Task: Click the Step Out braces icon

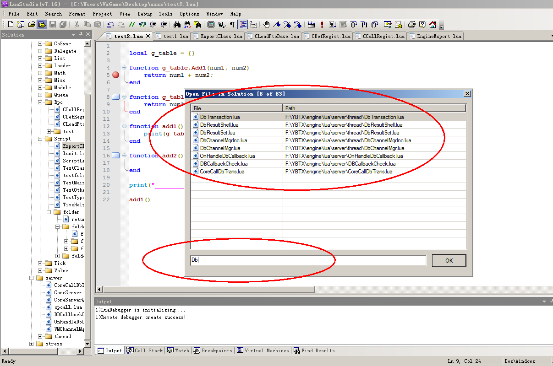Action: 375,24
